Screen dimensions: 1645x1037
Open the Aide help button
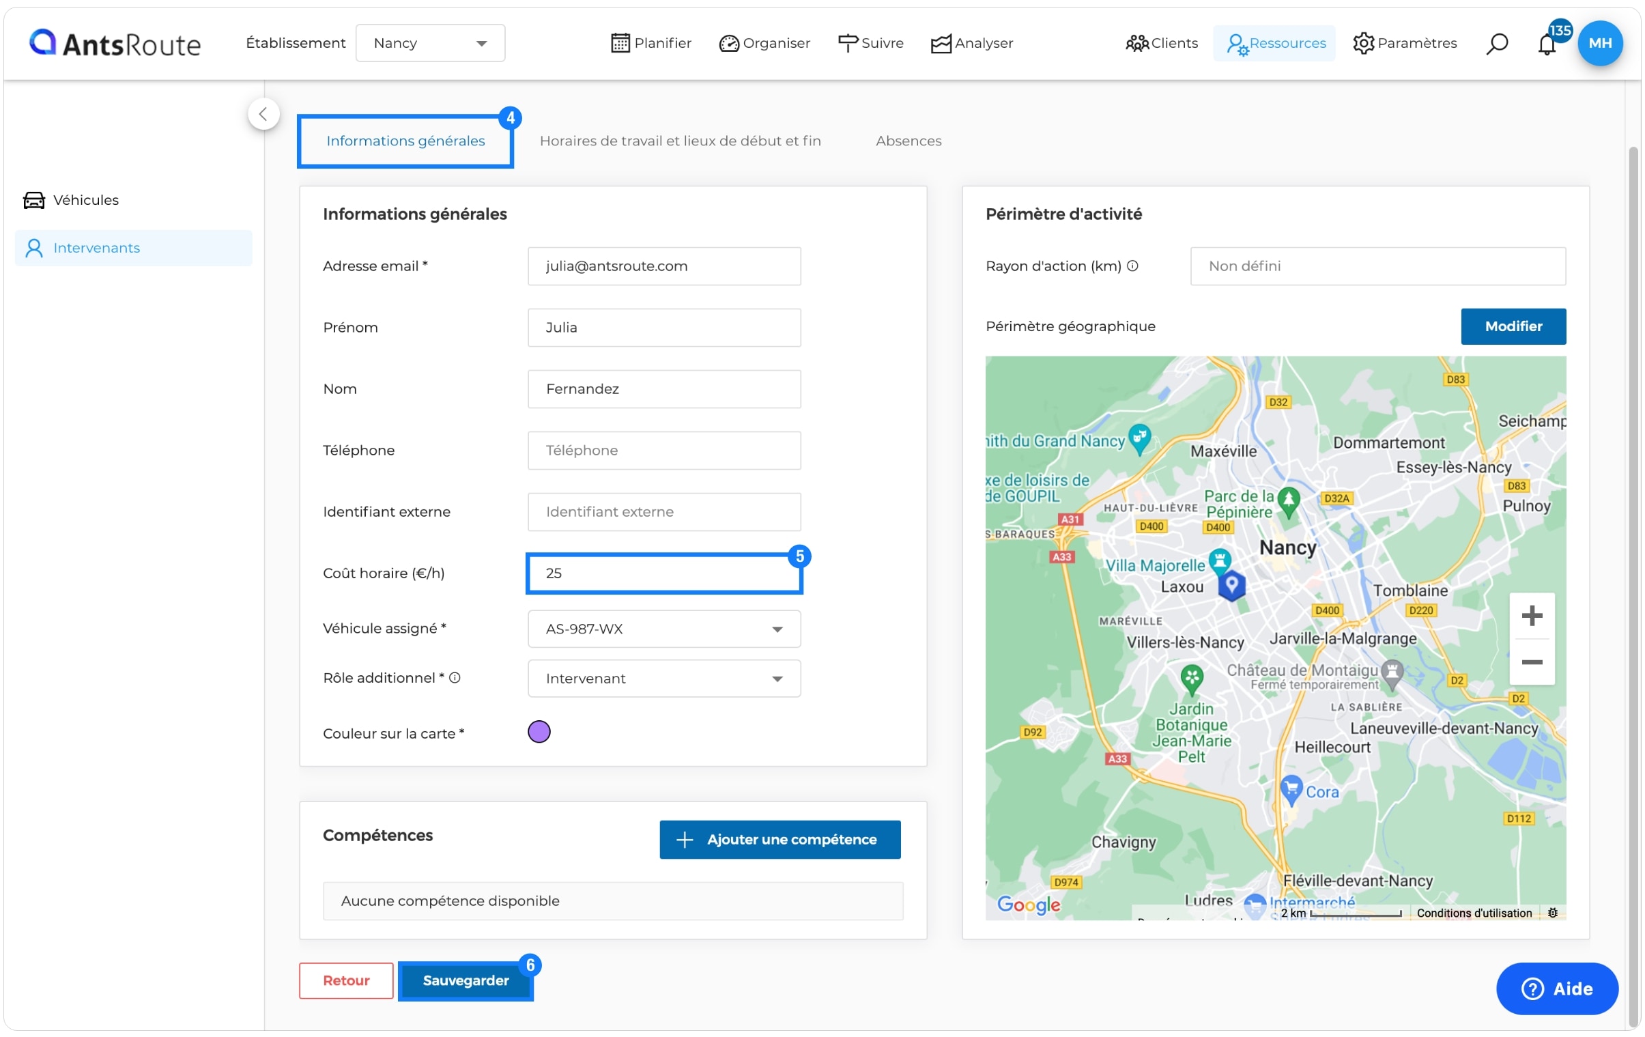(1558, 989)
